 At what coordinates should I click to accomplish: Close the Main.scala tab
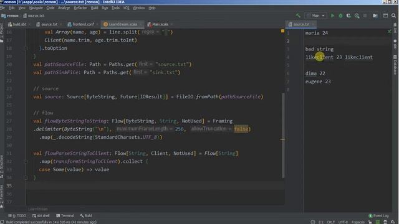click(x=171, y=24)
